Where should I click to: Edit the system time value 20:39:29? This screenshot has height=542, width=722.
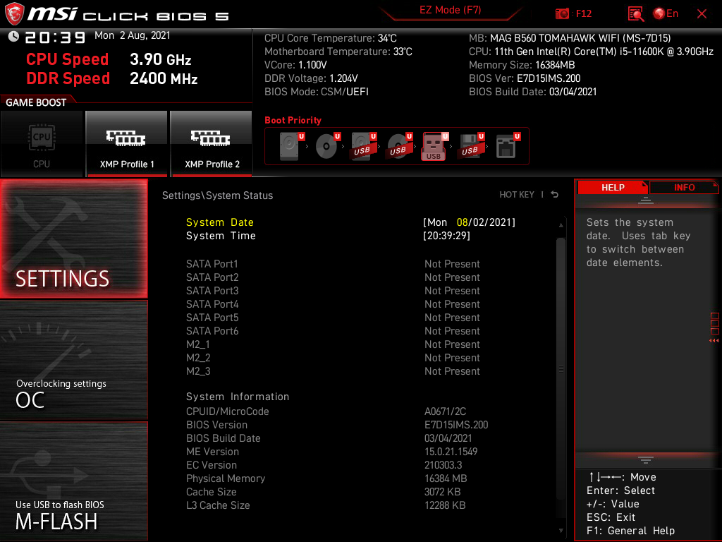[446, 236]
